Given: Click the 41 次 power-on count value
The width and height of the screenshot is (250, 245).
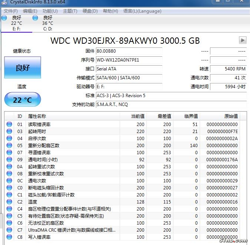Looking at the screenshot, I should 228,78.
